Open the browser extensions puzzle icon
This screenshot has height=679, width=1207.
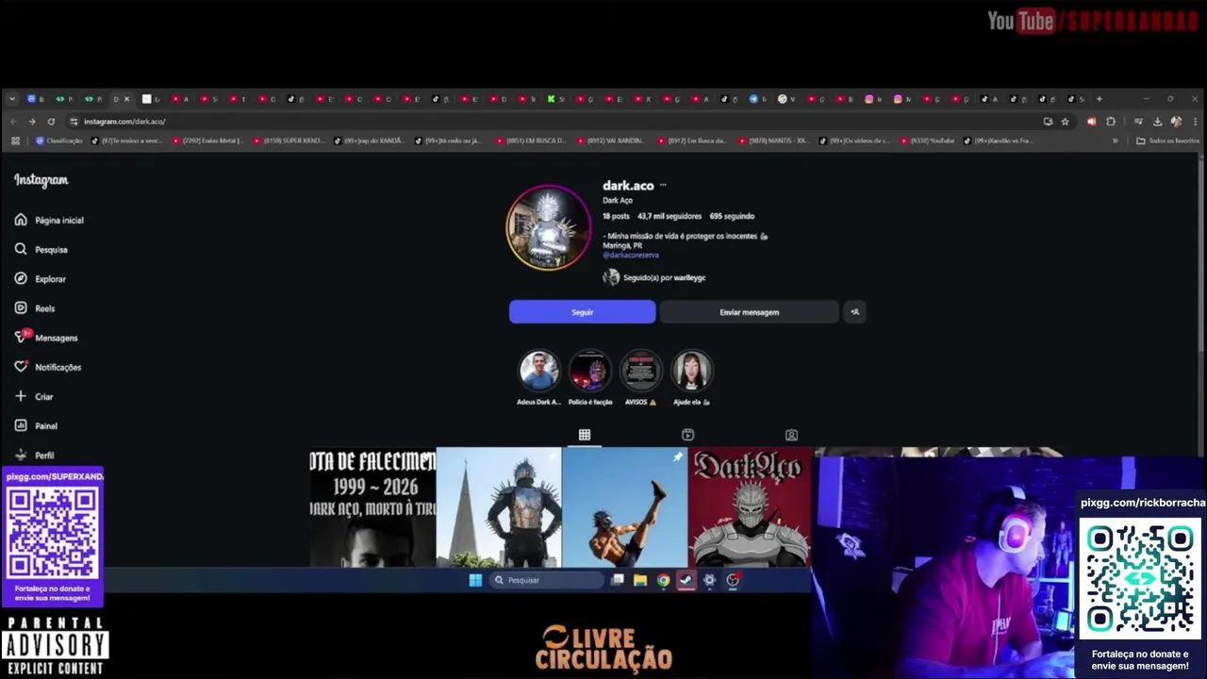(1111, 122)
